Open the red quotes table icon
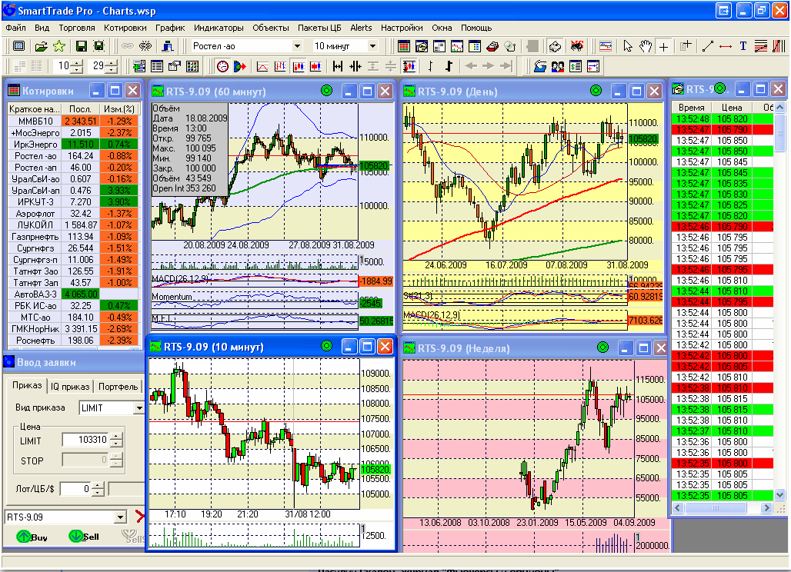Viewport: 791px width, 572px height. coord(403,46)
